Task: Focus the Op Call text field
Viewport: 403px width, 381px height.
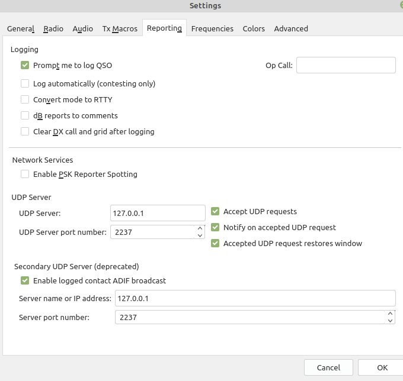Action: [x=346, y=65]
